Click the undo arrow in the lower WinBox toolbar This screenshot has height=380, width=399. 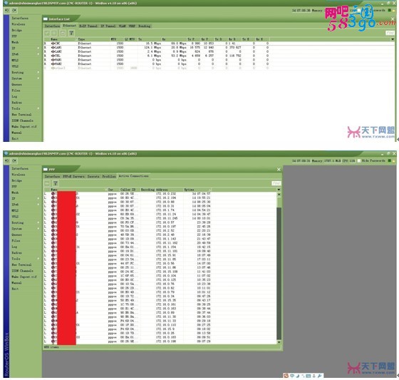(7, 160)
